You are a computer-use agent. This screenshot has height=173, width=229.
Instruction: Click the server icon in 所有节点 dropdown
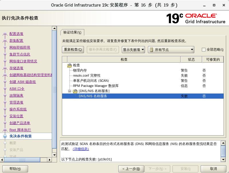click(151, 50)
